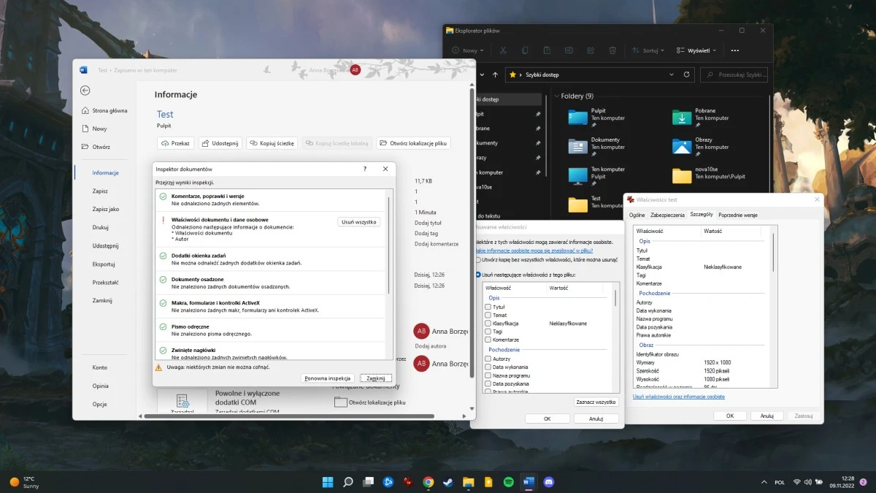Open the ellipsis (See more) menu in Explorer
Viewport: 876px width, 493px height.
(x=735, y=50)
